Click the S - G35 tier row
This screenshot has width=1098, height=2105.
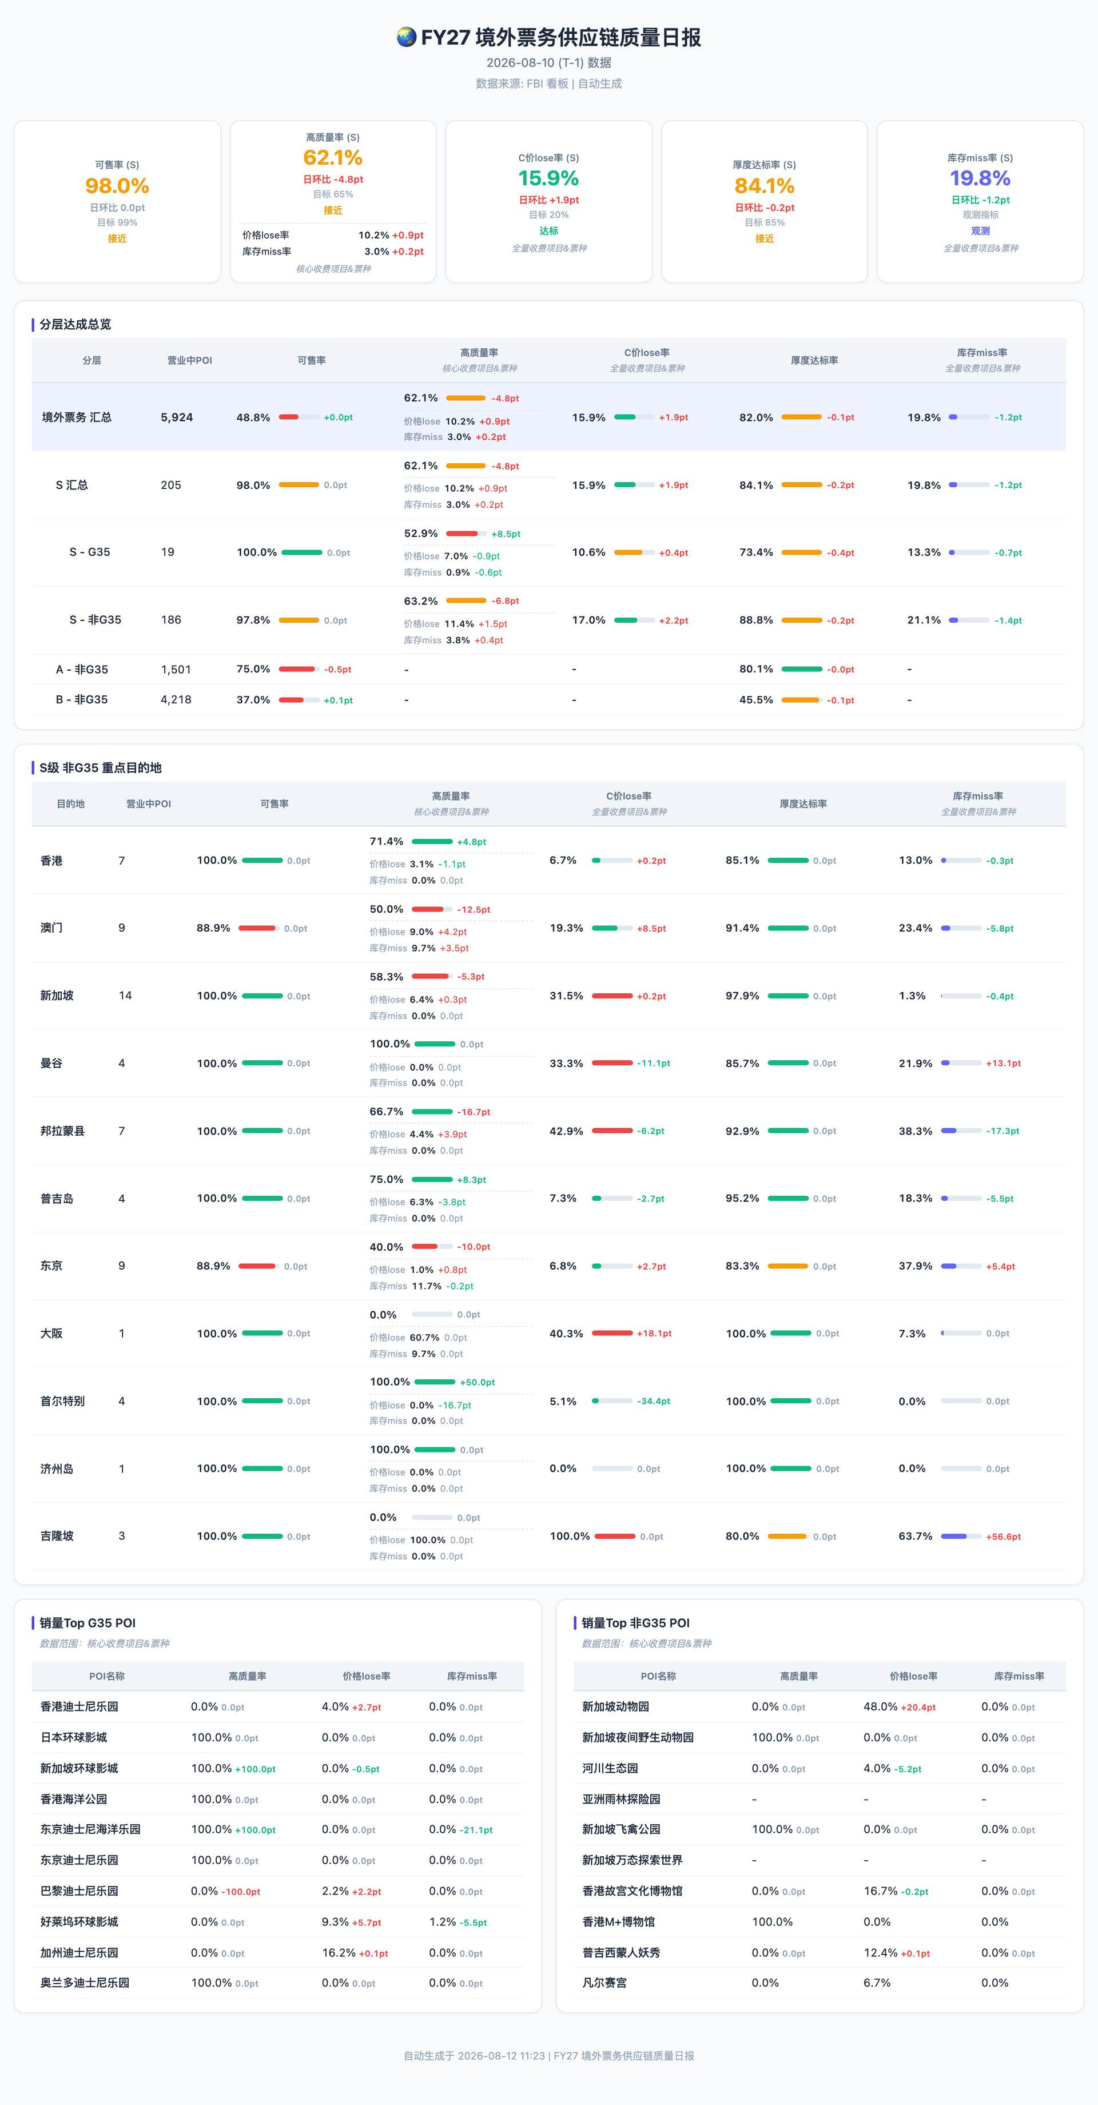click(548, 552)
